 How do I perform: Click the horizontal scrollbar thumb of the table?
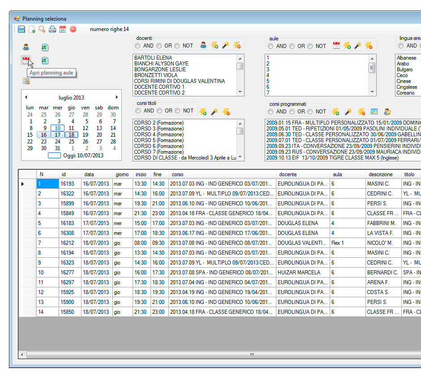pos(252,355)
